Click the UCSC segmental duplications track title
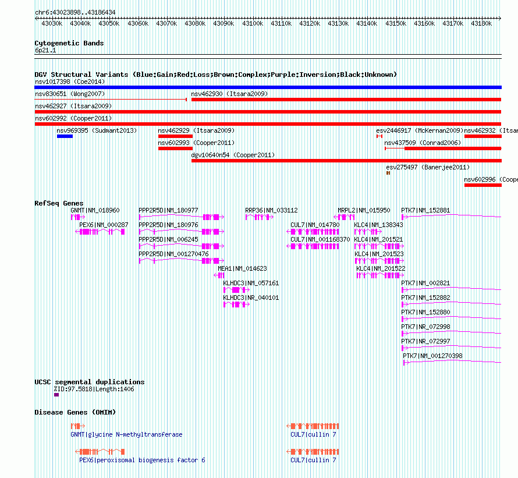 [90, 382]
